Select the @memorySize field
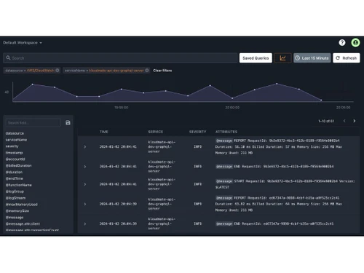 point(17,211)
